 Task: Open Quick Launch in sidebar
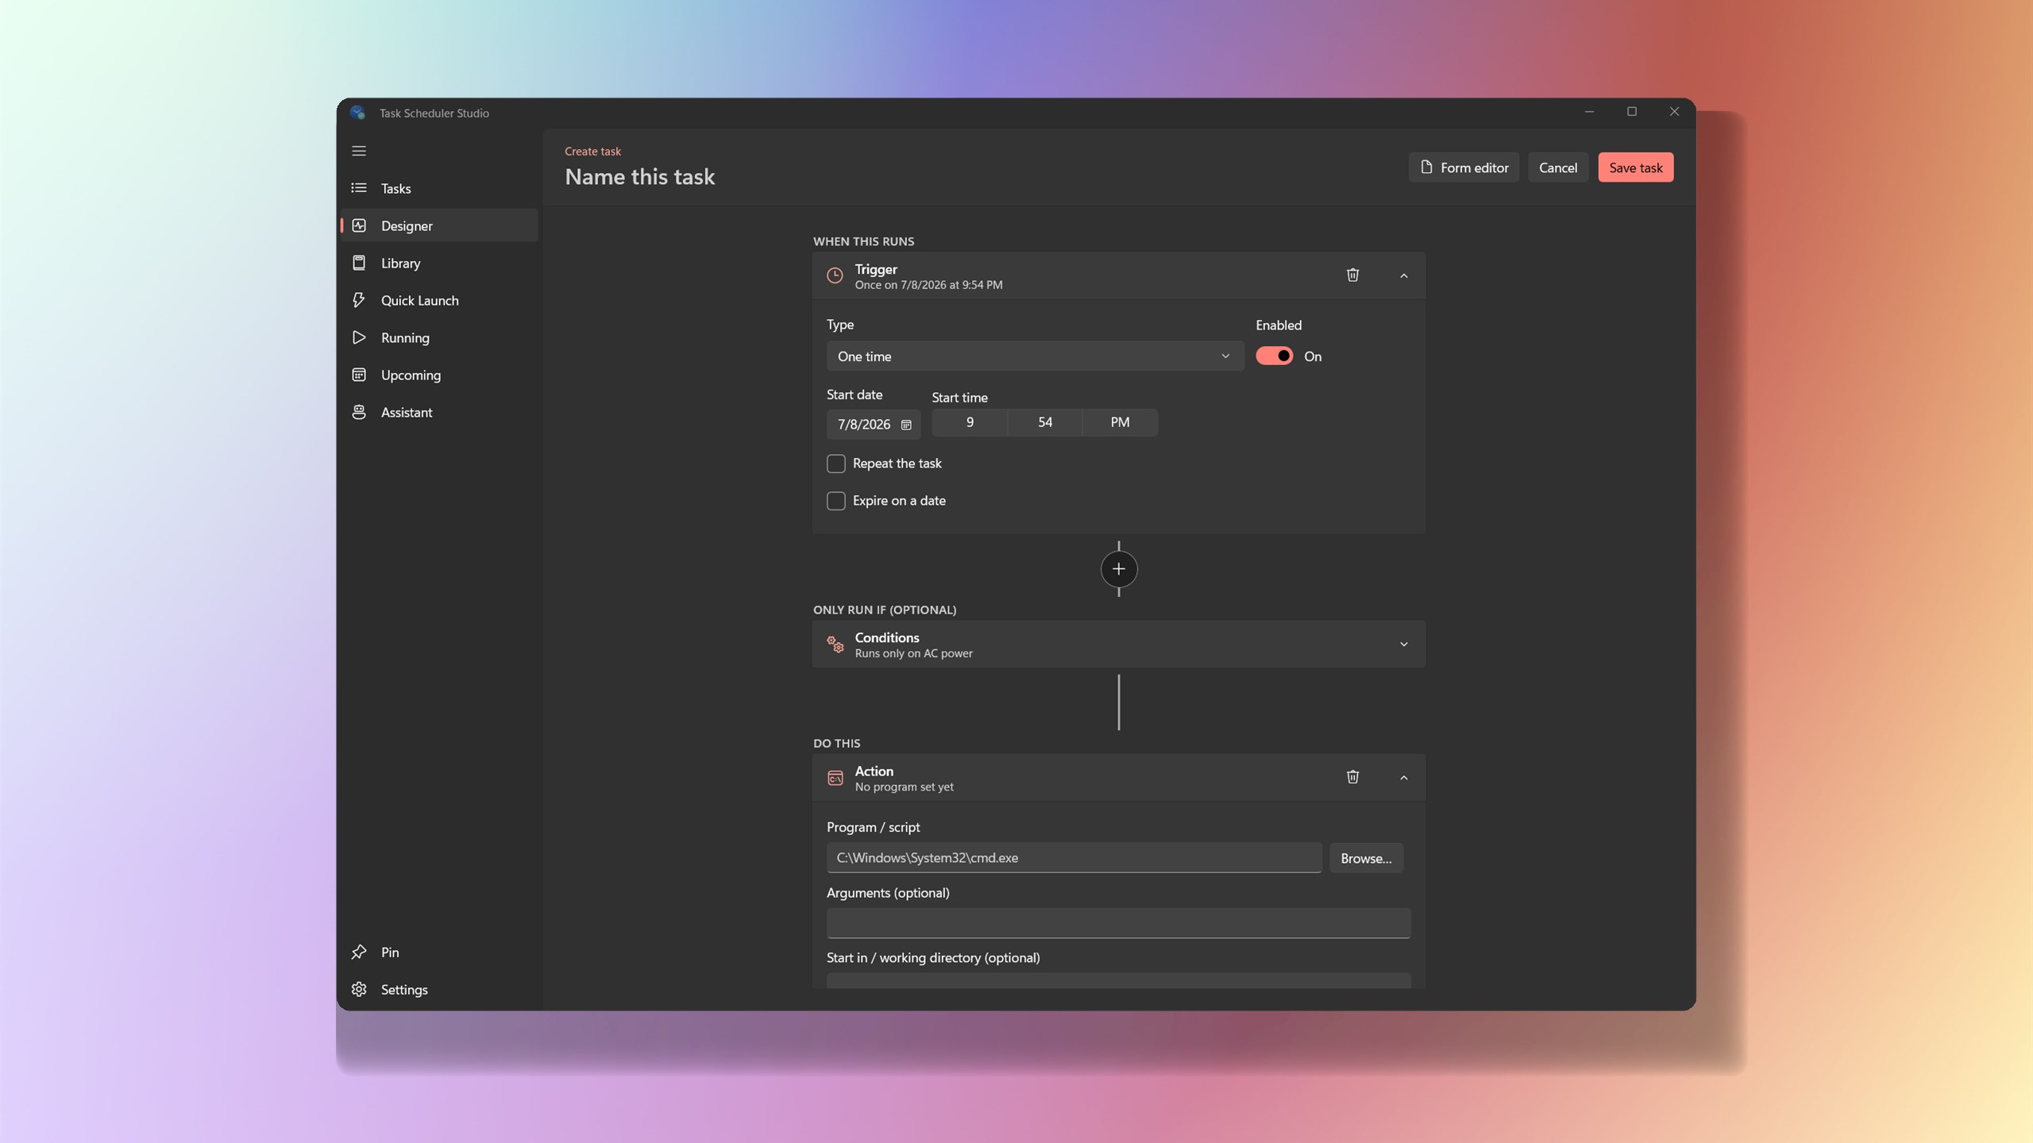pos(439,300)
